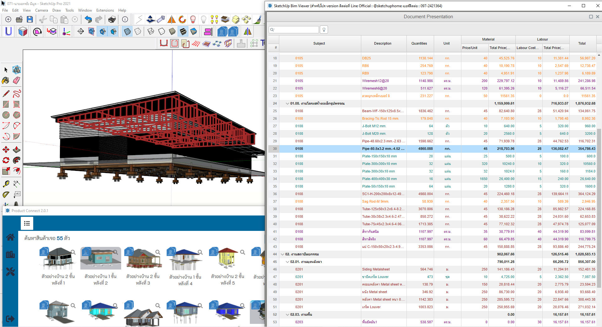Viewport: 602px width, 327px height.
Task: Open the Camera menu
Action: click(41, 10)
